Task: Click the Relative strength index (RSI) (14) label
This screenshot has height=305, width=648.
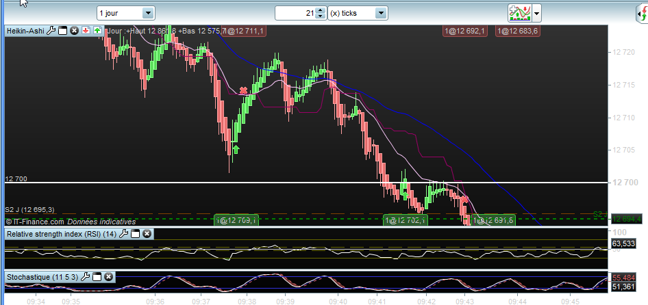Action: point(62,234)
